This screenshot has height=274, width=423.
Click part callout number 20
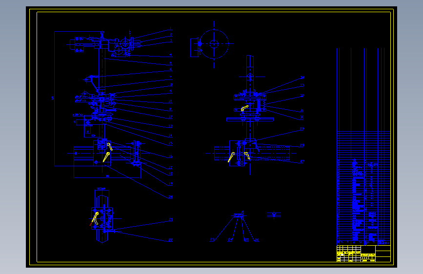[170, 197]
